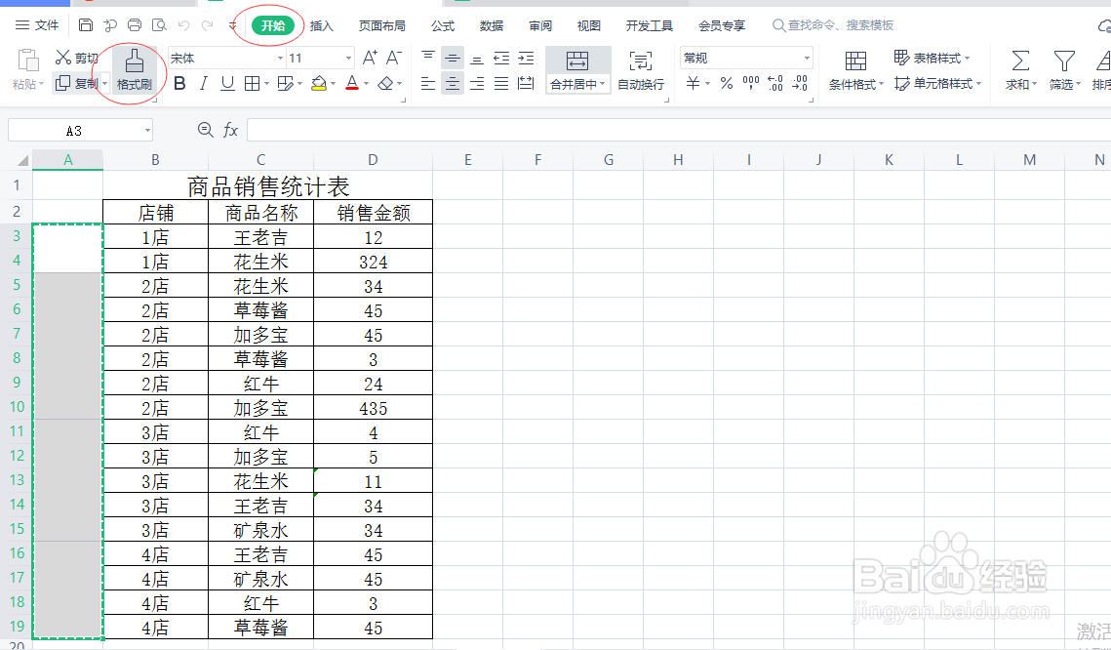This screenshot has width=1111, height=650.
Task: Click the fx insert function button
Action: 230,130
